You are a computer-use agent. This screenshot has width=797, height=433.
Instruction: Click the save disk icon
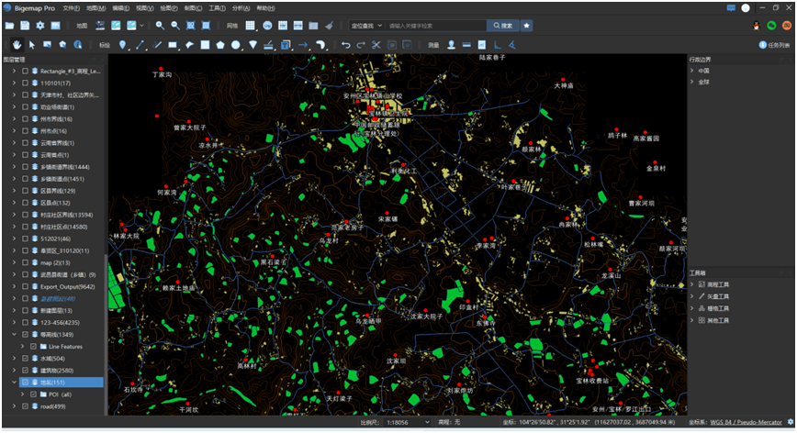(x=25, y=26)
